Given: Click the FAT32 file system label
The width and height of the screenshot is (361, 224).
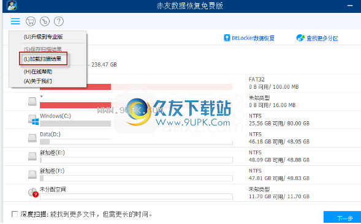Looking at the screenshot, I should [x=257, y=80].
